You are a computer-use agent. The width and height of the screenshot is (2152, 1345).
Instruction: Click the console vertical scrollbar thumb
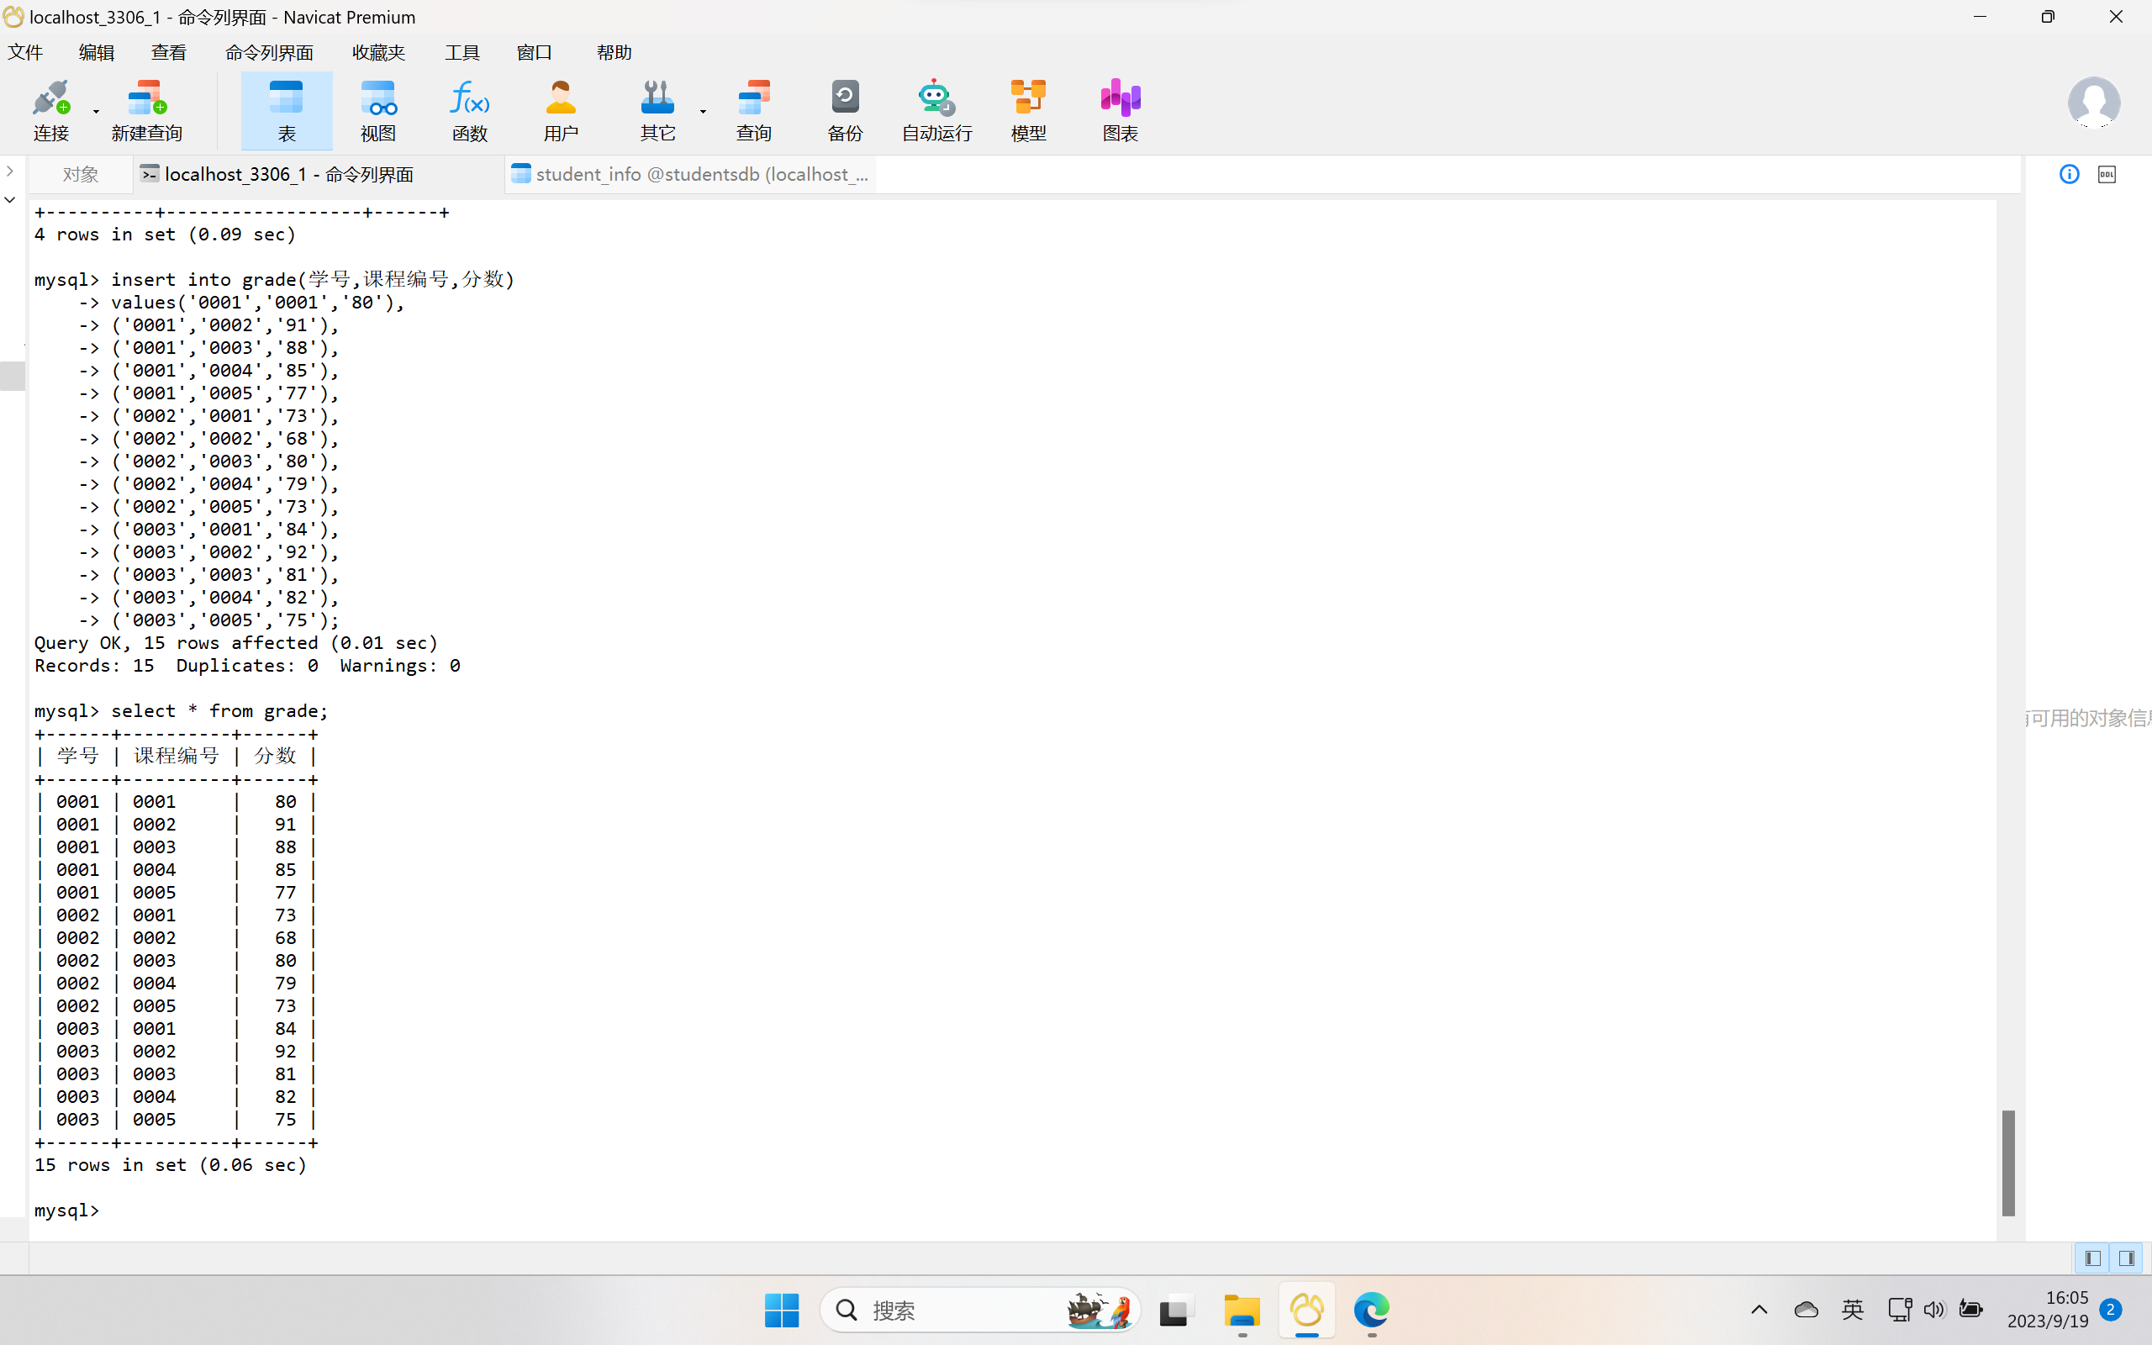(2008, 1162)
